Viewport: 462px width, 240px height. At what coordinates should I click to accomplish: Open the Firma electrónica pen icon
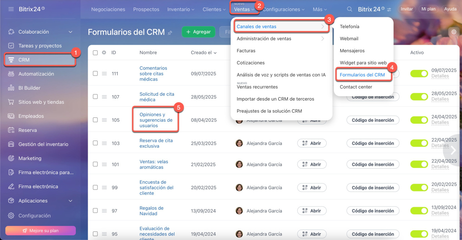pyautogui.click(x=11, y=186)
